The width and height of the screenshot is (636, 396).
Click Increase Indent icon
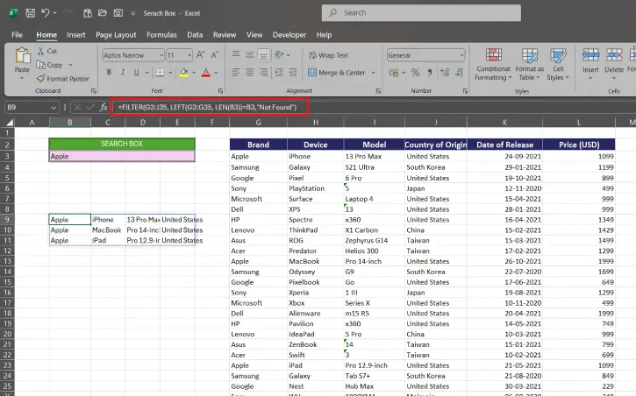(293, 73)
